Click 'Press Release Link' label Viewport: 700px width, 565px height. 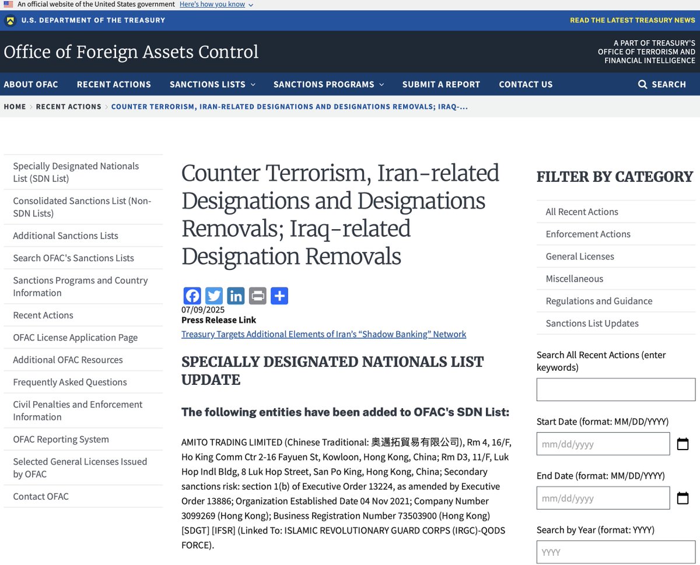219,320
